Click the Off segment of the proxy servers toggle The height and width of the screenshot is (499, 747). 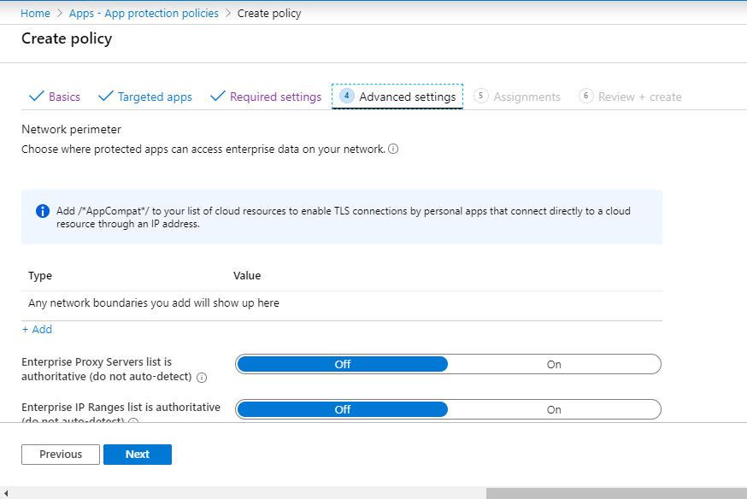(x=342, y=364)
